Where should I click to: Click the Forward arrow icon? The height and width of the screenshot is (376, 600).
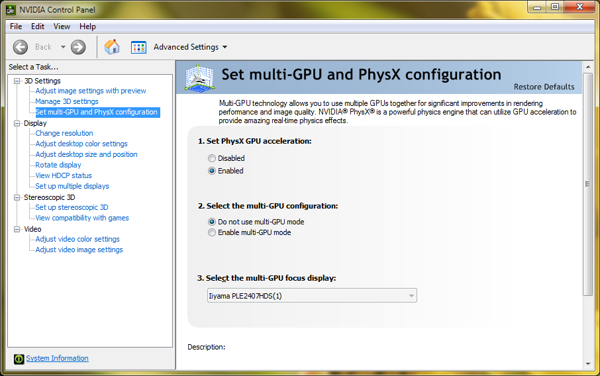coord(78,47)
